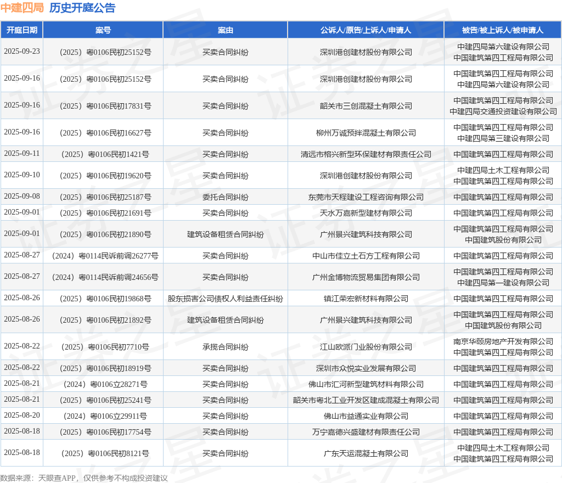
Task: Click case number 粤0106立28271号
Action: (119, 384)
